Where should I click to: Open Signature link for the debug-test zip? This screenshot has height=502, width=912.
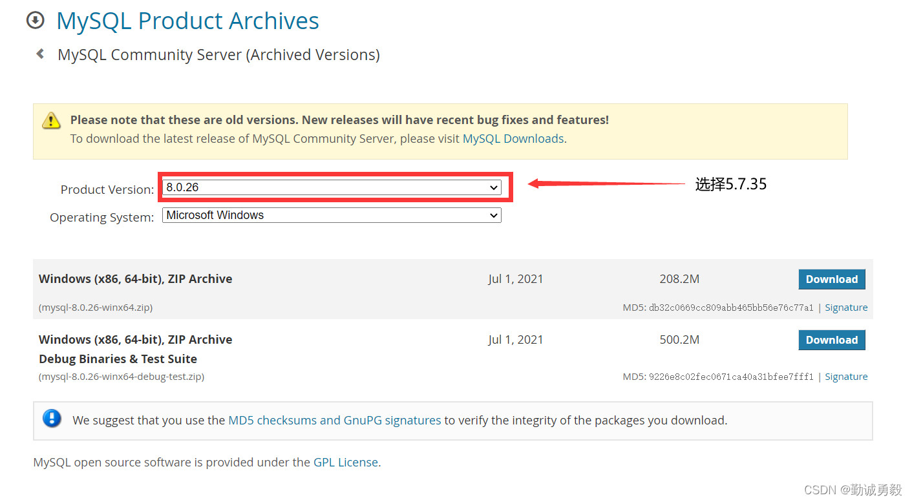pos(846,377)
